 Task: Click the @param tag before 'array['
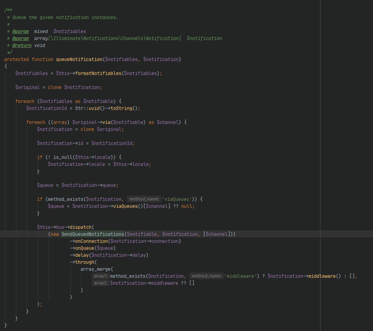point(21,38)
